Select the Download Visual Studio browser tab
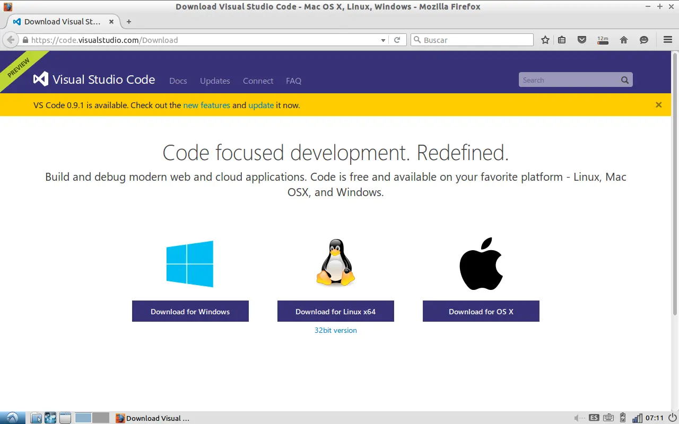The image size is (679, 424). point(64,22)
